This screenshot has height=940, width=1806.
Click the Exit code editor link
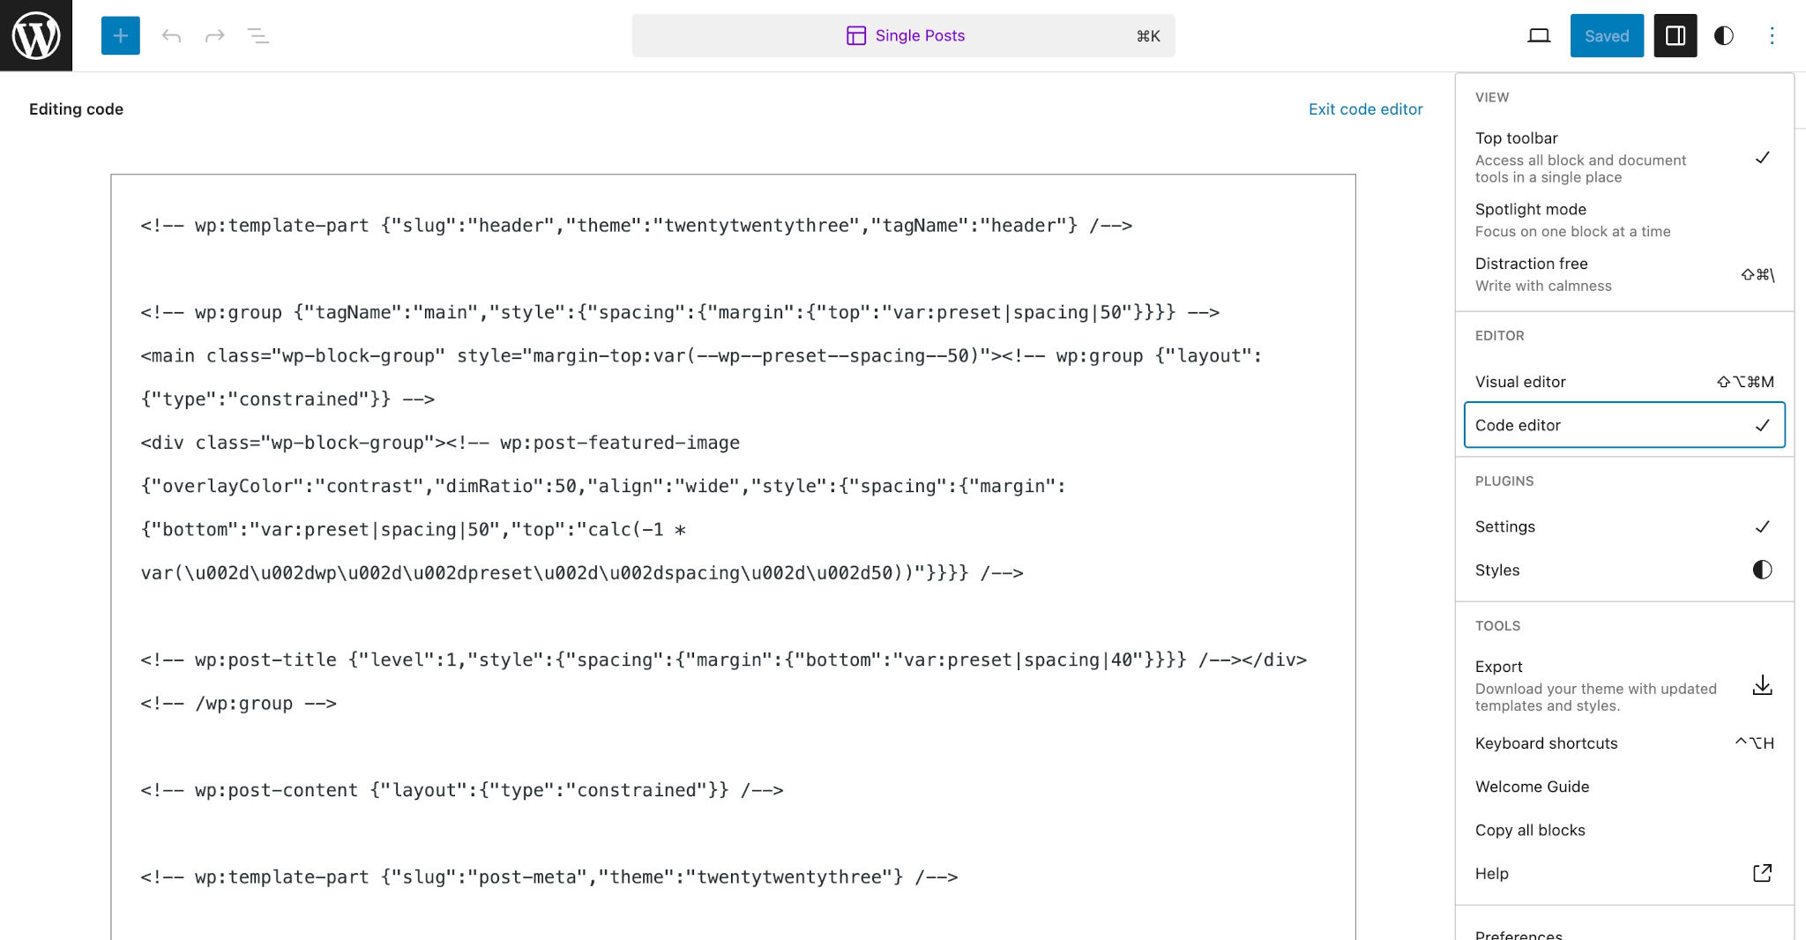tap(1365, 108)
